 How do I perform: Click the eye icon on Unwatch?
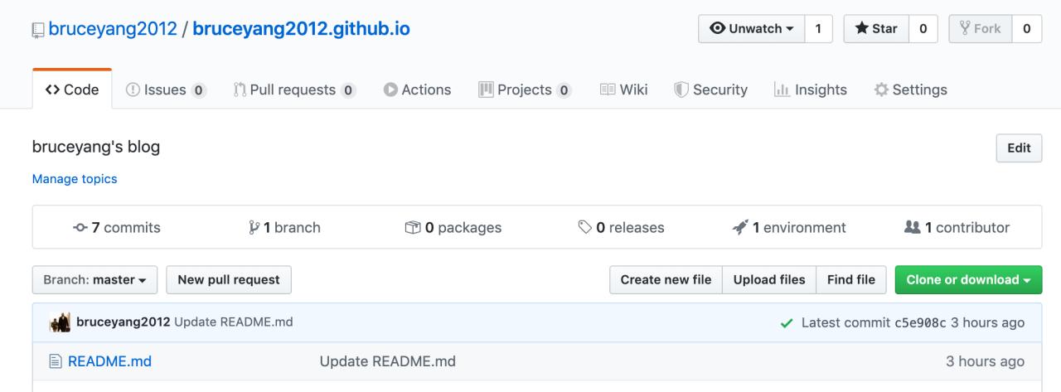(x=718, y=29)
